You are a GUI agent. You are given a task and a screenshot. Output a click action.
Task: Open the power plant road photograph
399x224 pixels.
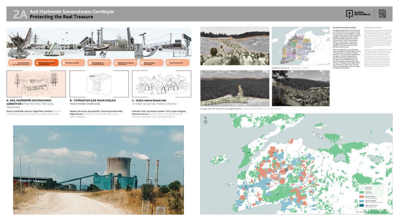coord(98,170)
